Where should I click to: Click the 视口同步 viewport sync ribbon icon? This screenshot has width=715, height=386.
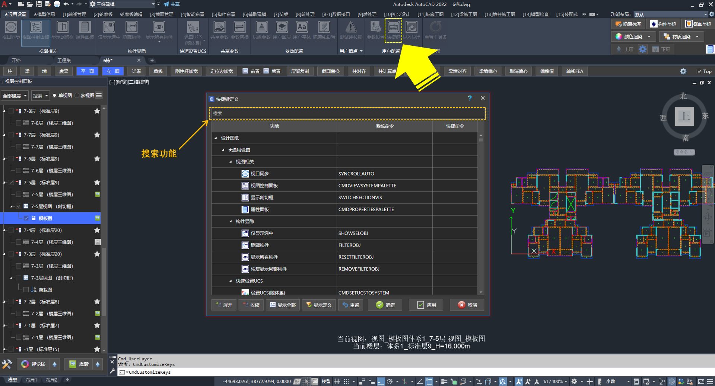(x=11, y=30)
